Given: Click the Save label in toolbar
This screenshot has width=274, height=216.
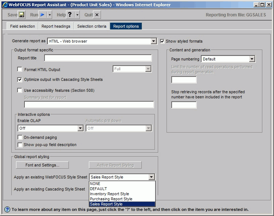Looking at the screenshot, I should [x=12, y=15].
